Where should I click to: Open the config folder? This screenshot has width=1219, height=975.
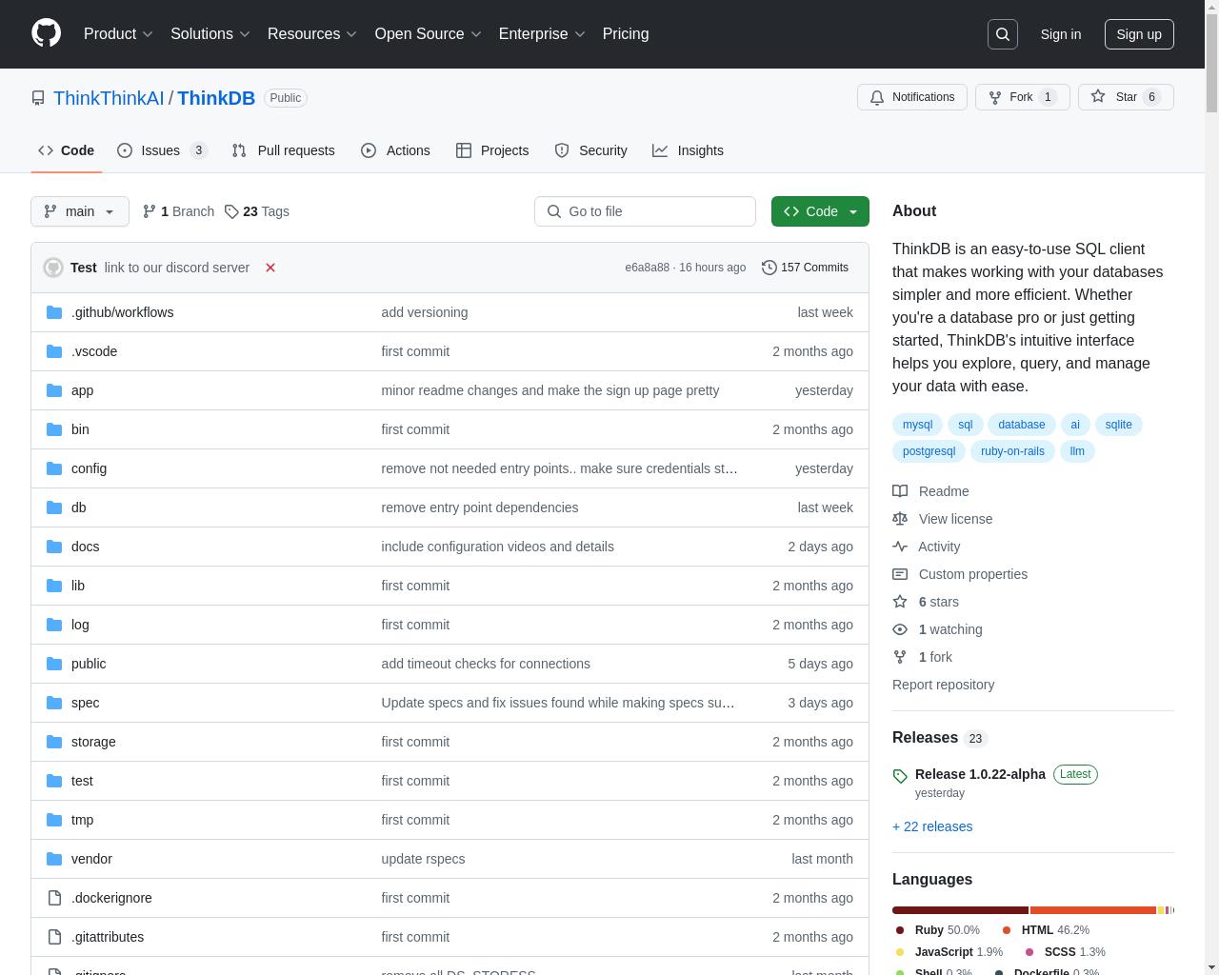89,468
